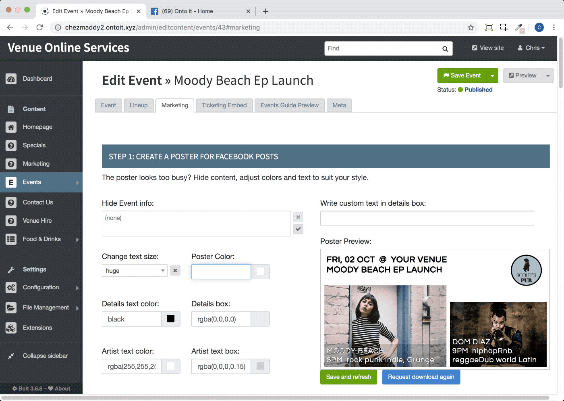The image size is (564, 401).
Task: Expand the Save Event dropdown arrow
Action: [492, 76]
